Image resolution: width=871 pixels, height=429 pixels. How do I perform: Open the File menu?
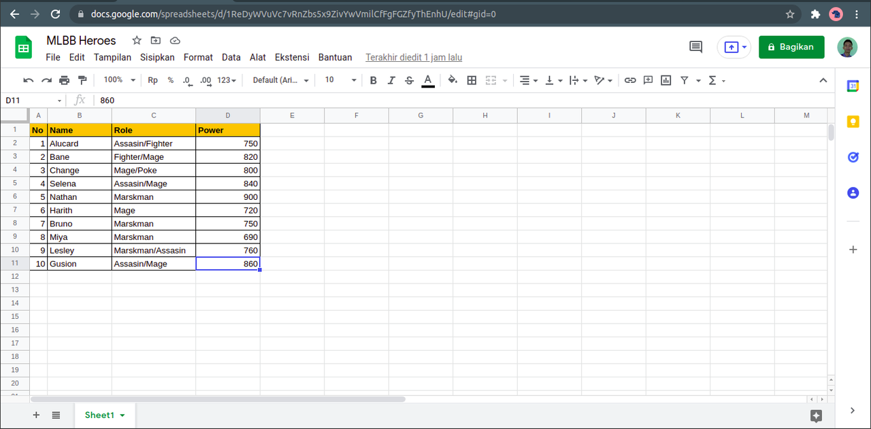click(53, 57)
